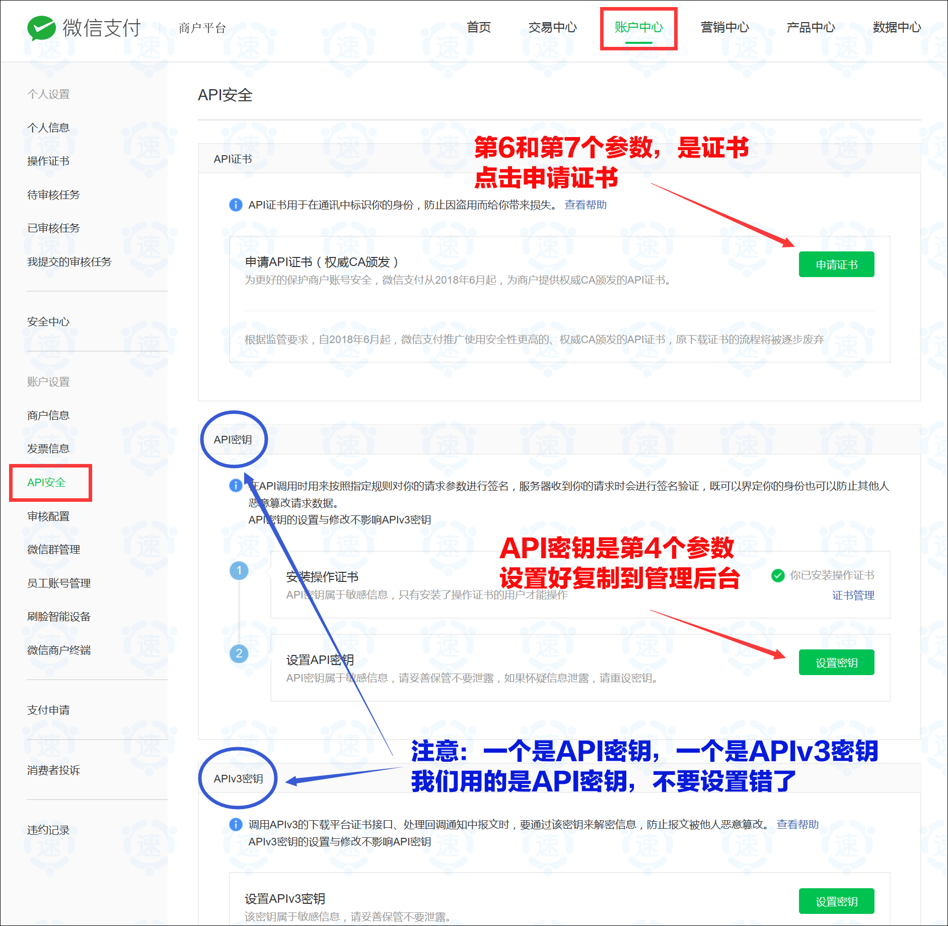Open 数据中心 in the top navigation

coord(897,27)
